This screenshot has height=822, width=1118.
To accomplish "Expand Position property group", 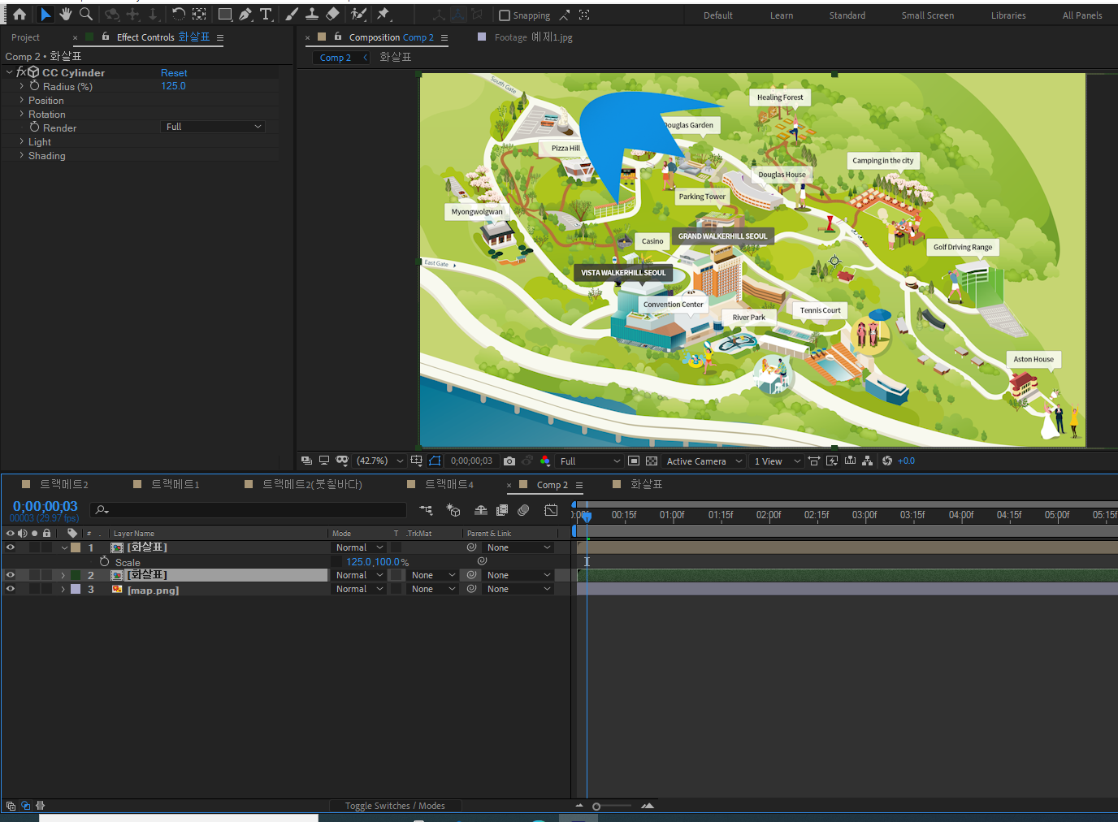I will coord(22,100).
